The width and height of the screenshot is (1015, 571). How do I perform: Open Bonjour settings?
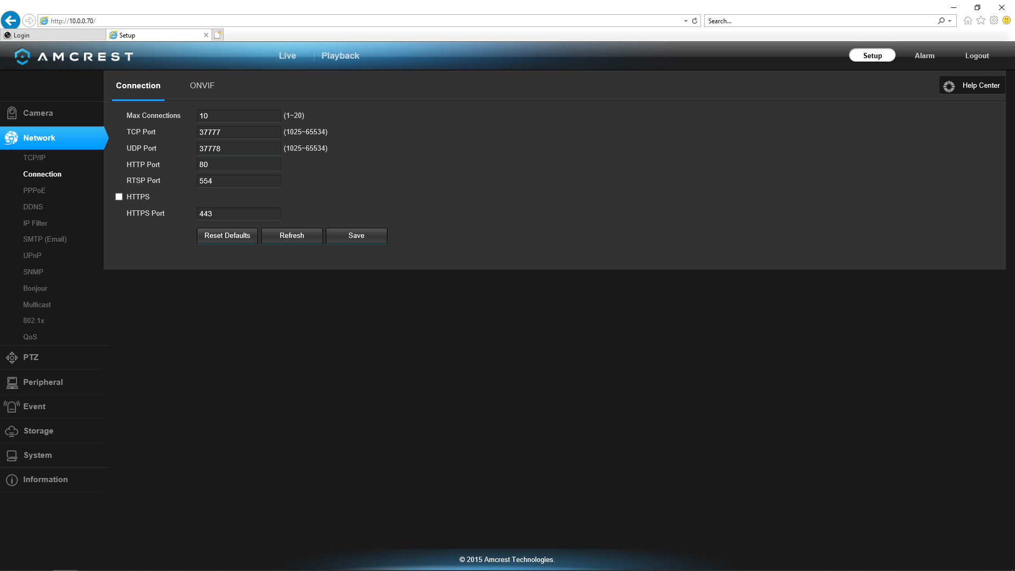[35, 289]
